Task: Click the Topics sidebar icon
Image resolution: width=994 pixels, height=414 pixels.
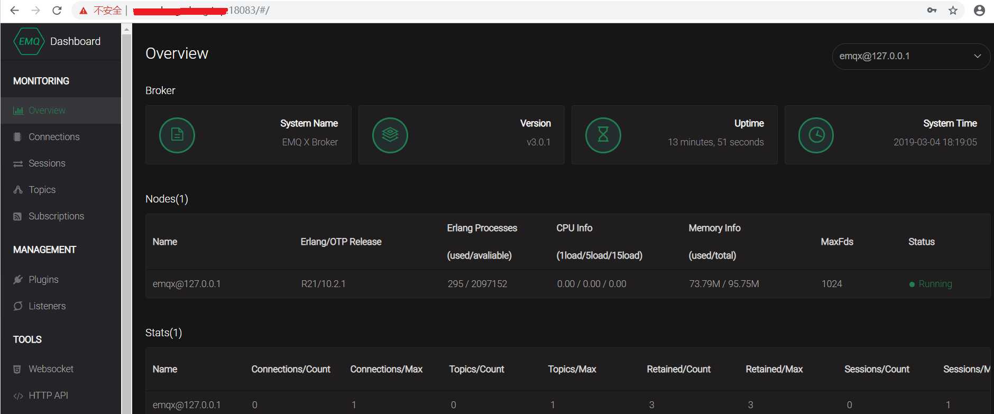Action: (18, 190)
